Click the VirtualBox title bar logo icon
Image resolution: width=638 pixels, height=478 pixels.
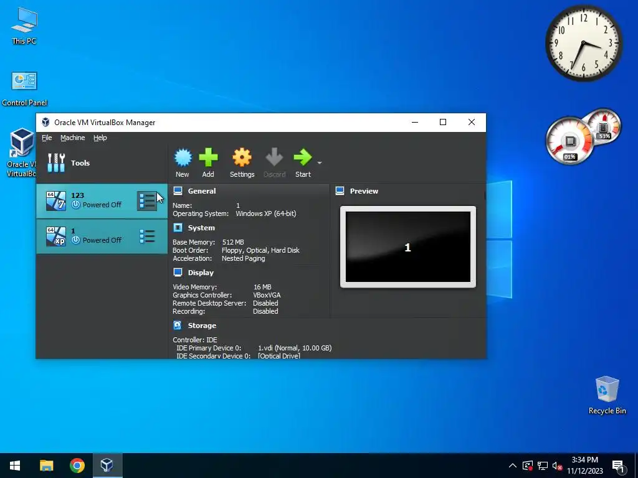point(45,123)
